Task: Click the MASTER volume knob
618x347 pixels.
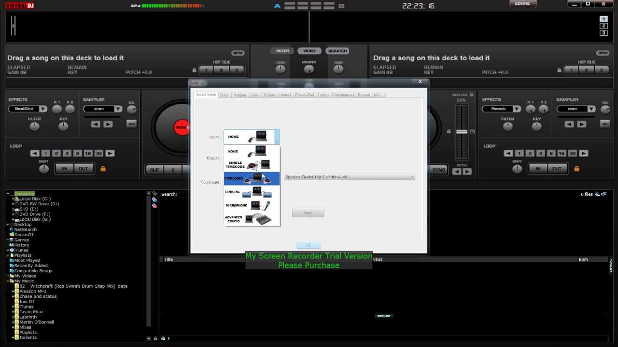Action: (x=309, y=70)
